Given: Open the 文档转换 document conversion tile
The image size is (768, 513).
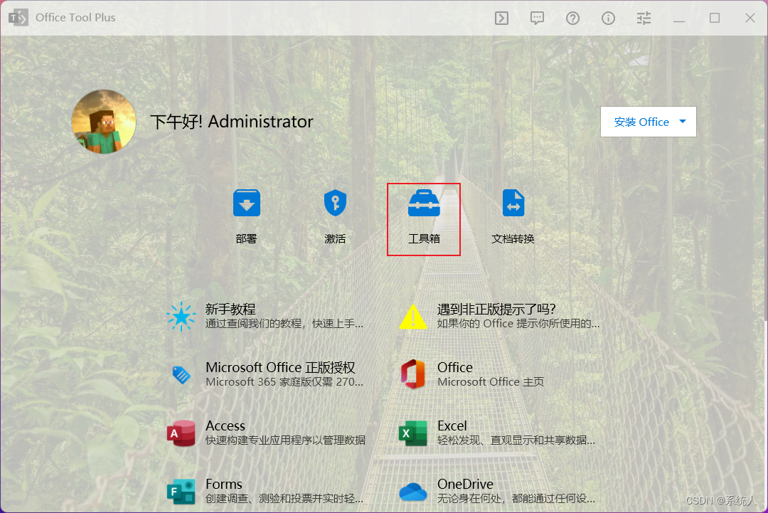Looking at the screenshot, I should tap(513, 216).
